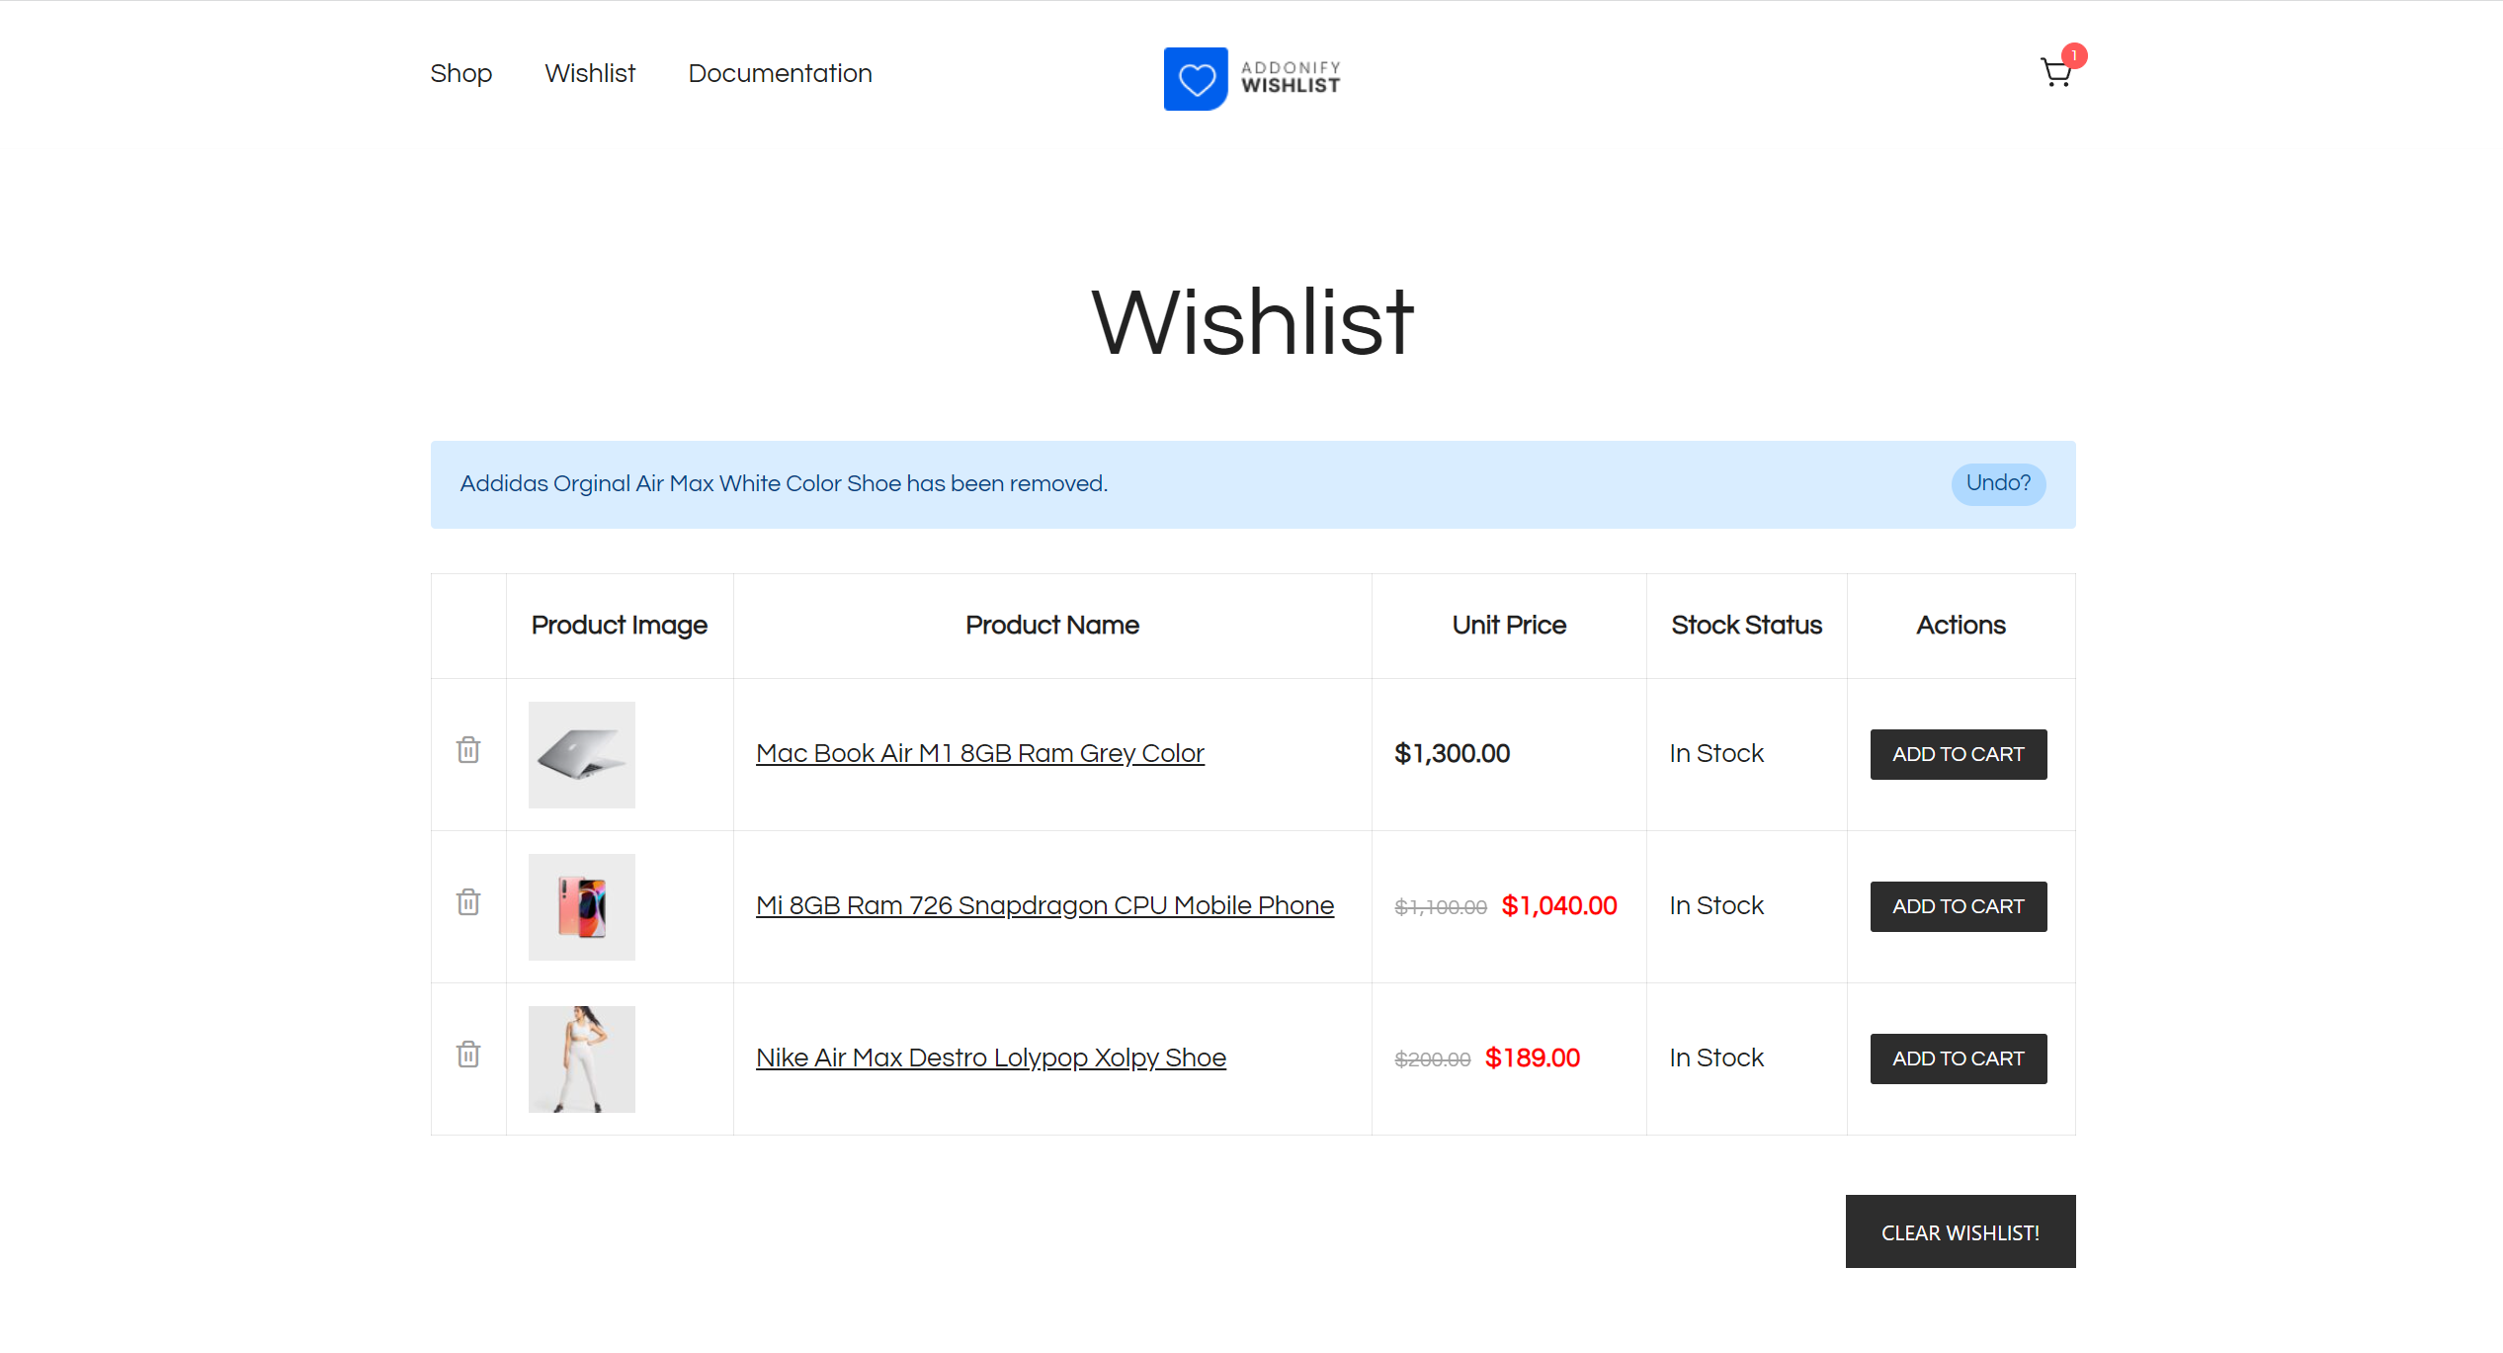Open Mac Book Air M1 8GB product link
This screenshot has height=1353, width=2503.
980,754
